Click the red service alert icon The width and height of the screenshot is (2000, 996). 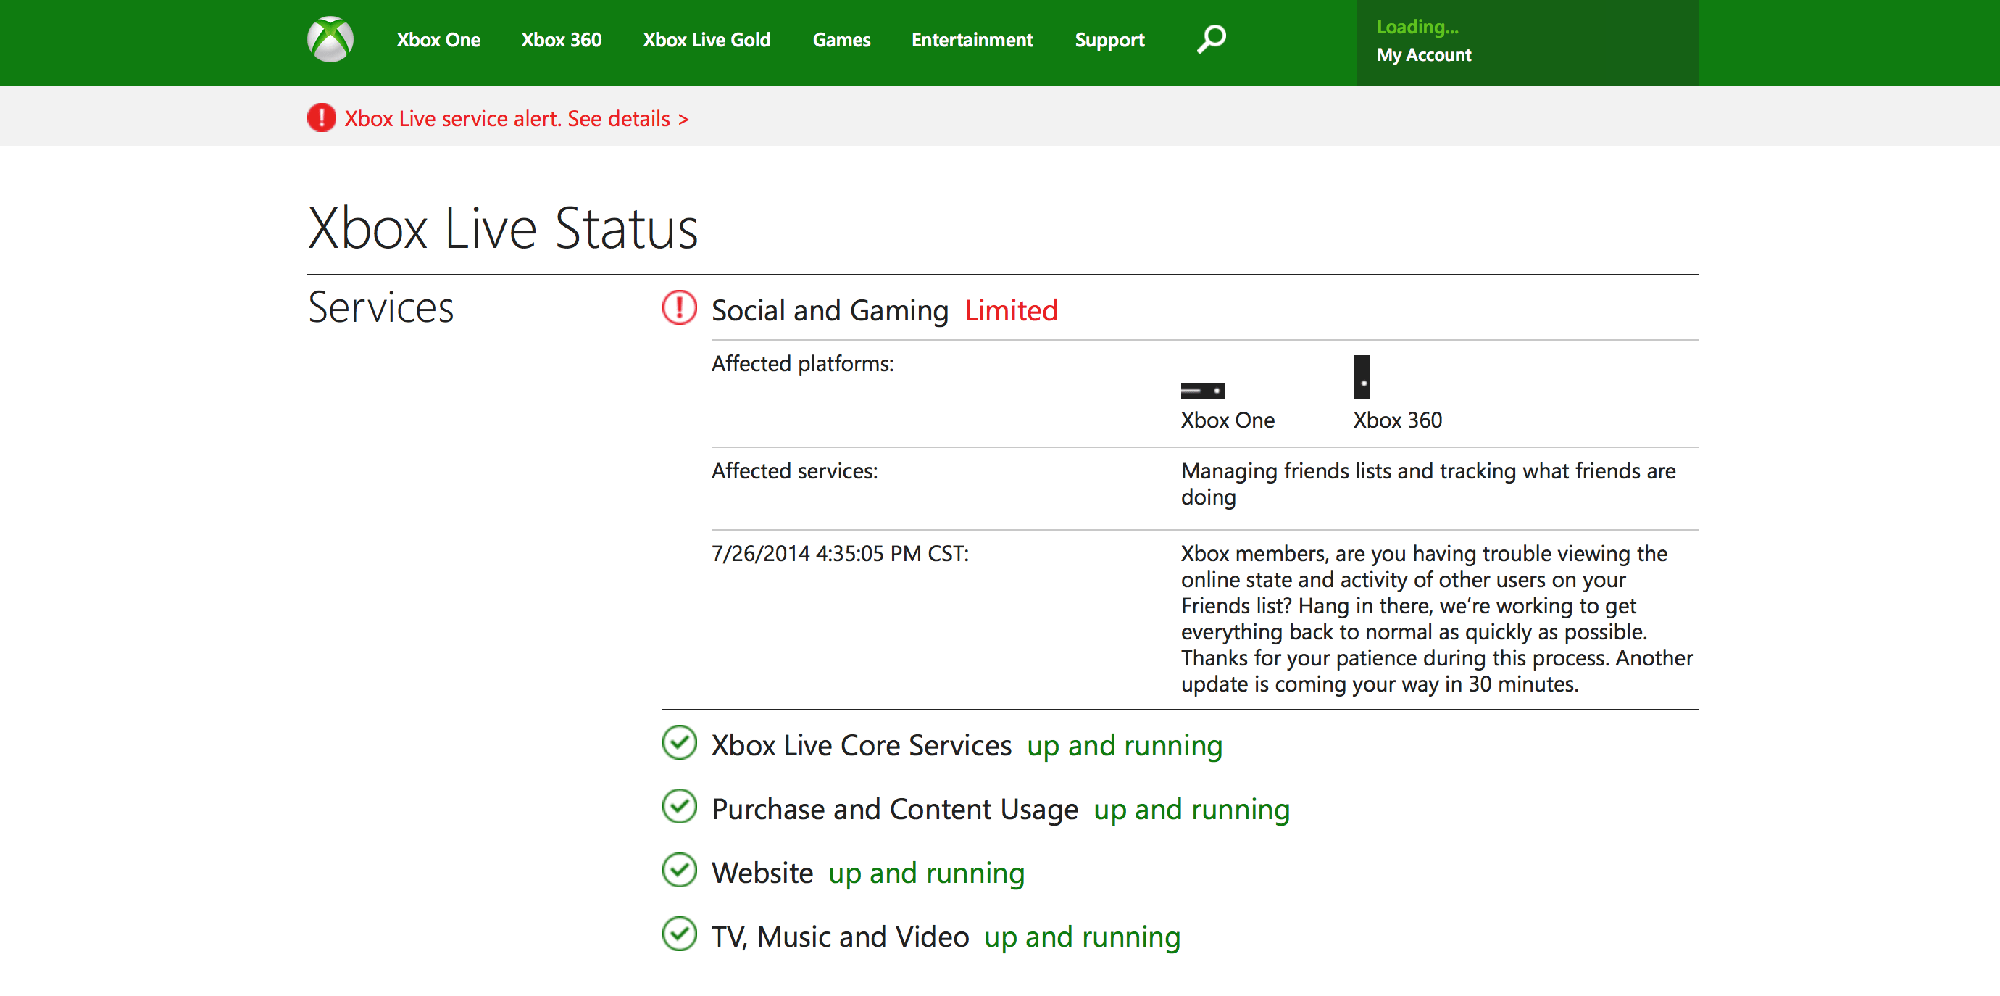point(322,118)
